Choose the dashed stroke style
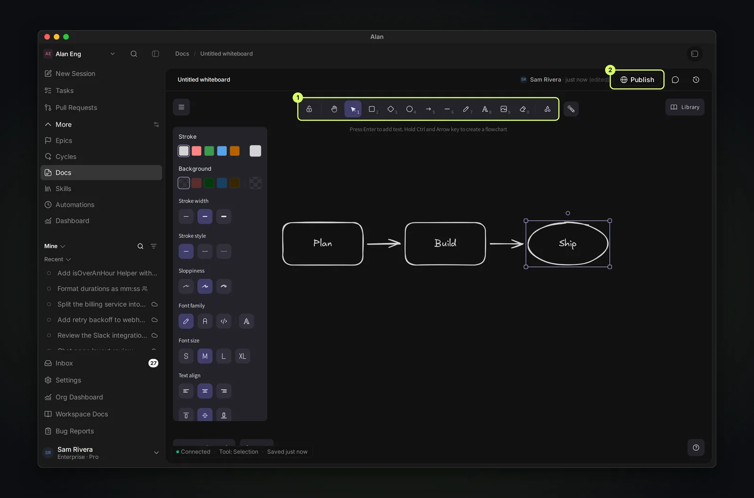The image size is (754, 498). (205, 251)
